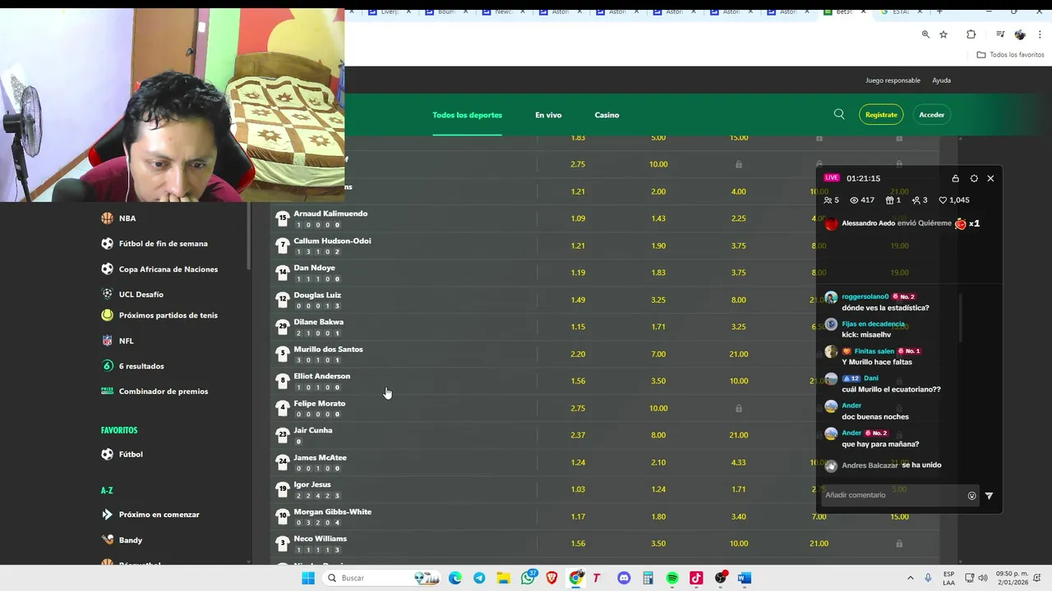Open TikTok app from the taskbar
This screenshot has width=1052, height=591.
(696, 578)
